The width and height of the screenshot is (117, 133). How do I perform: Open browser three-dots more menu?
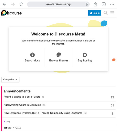tap(112, 4)
